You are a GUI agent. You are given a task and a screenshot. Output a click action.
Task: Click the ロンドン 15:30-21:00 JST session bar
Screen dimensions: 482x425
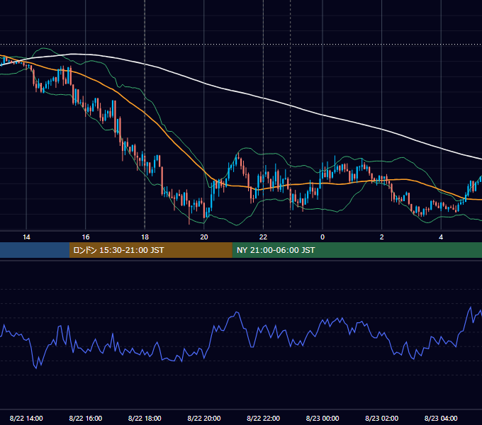[150, 250]
